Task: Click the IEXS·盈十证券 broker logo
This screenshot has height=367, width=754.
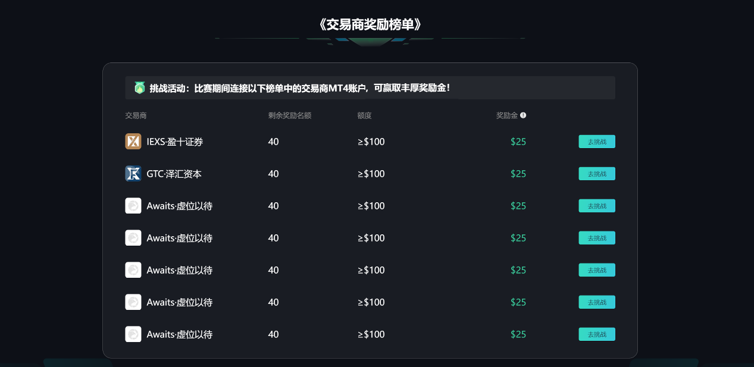Action: [x=133, y=142]
